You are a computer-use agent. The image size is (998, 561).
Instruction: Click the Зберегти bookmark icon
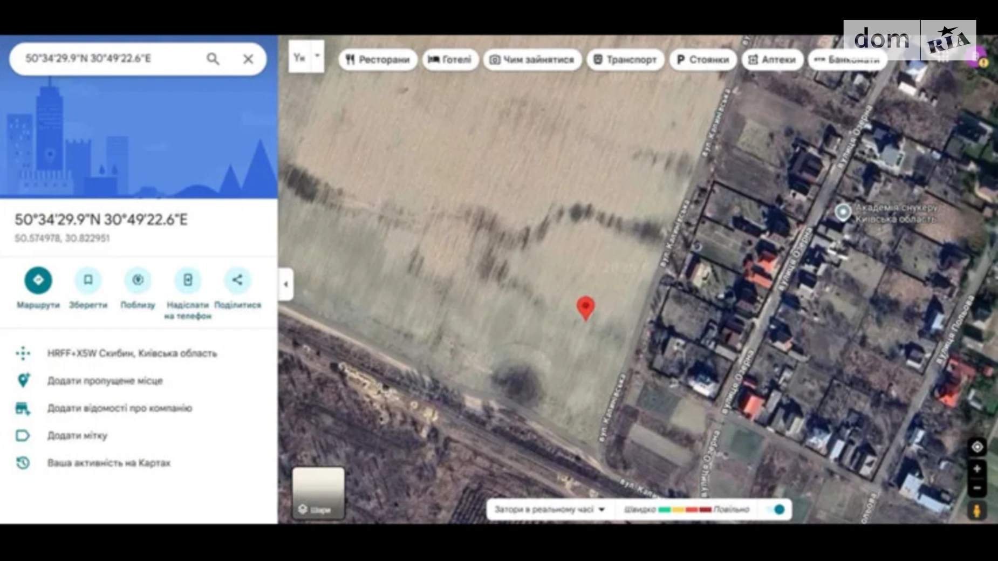(88, 280)
